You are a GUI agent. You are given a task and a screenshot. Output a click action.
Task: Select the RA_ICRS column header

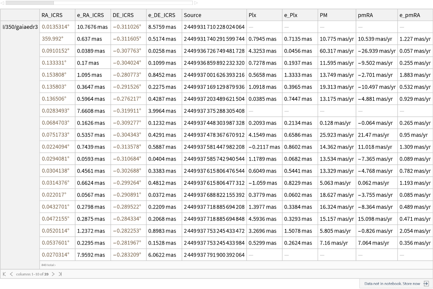(x=52, y=15)
